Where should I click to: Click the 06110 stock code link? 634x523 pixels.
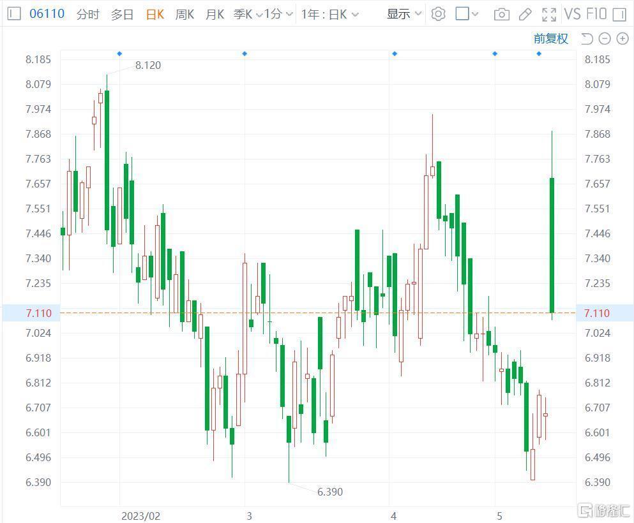click(47, 14)
